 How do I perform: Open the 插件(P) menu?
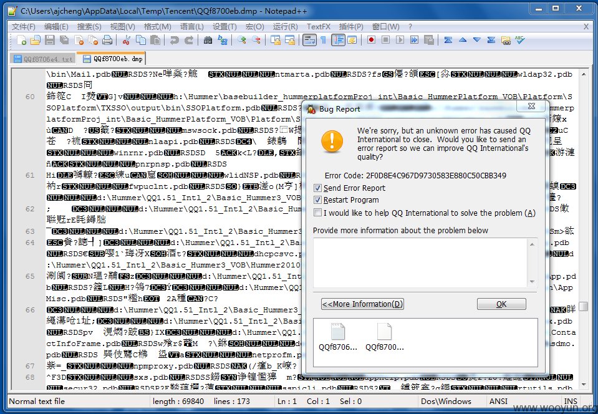tap(351, 27)
